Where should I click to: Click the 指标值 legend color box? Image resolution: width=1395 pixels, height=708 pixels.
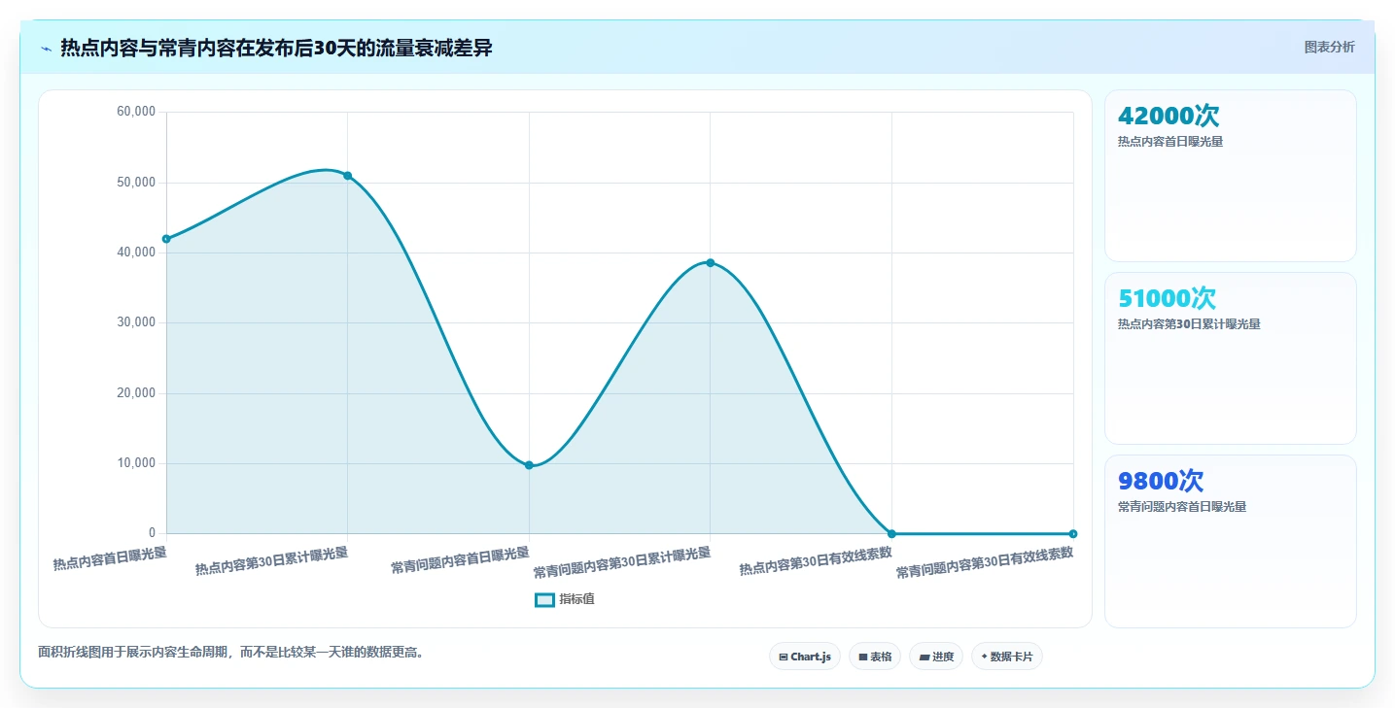[x=544, y=599]
